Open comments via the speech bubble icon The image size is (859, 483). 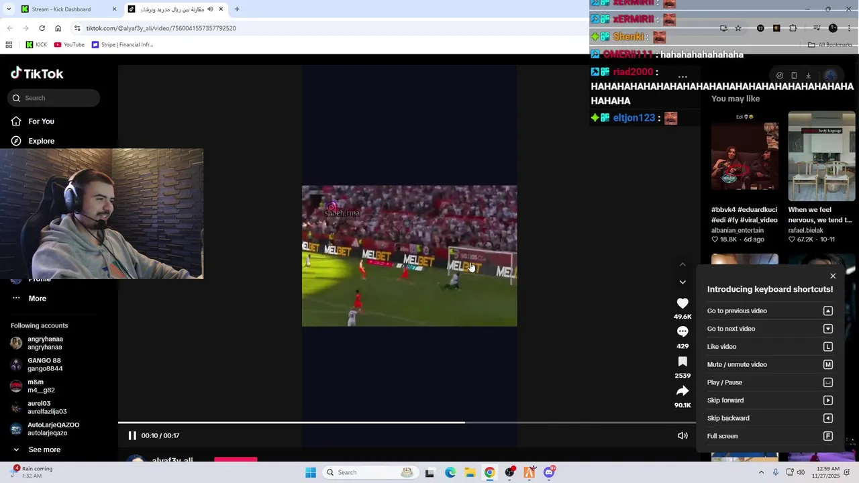(x=683, y=331)
